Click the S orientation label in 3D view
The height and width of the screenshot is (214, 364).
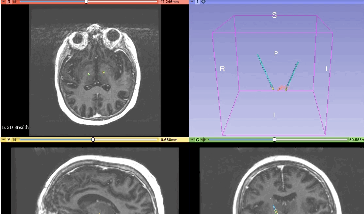(x=274, y=15)
